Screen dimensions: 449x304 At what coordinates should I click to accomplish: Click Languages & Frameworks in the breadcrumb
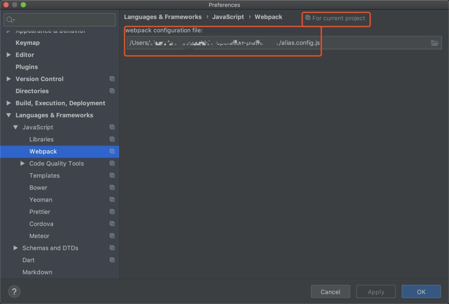tap(163, 17)
